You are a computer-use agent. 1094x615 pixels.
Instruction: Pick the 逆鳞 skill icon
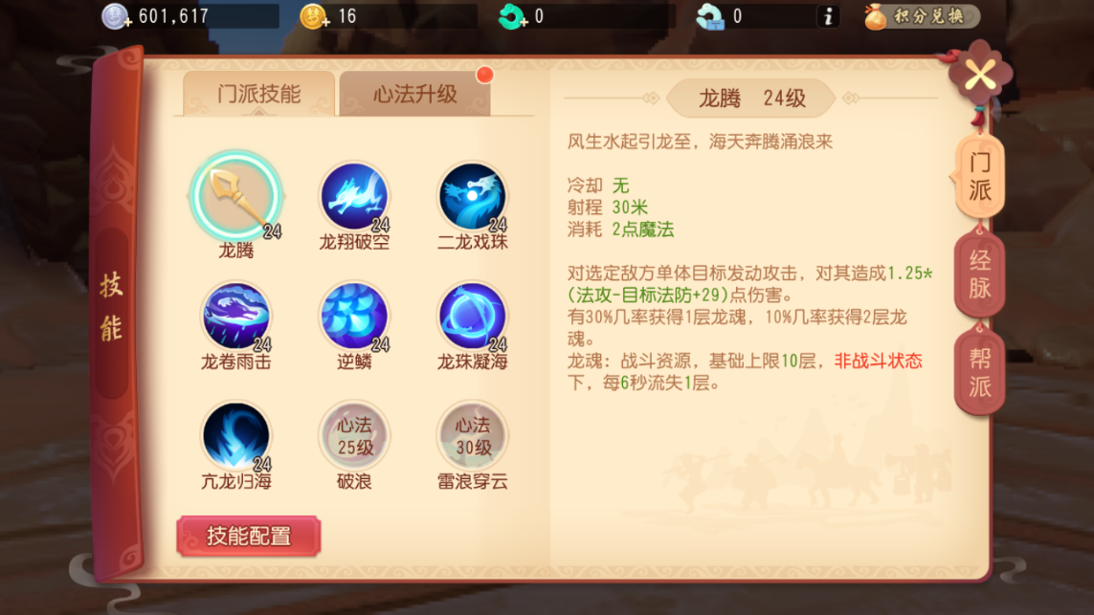point(354,316)
